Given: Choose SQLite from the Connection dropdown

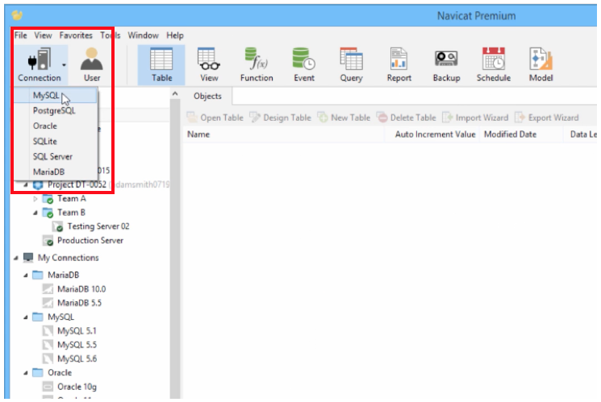Looking at the screenshot, I should pyautogui.click(x=56, y=141).
